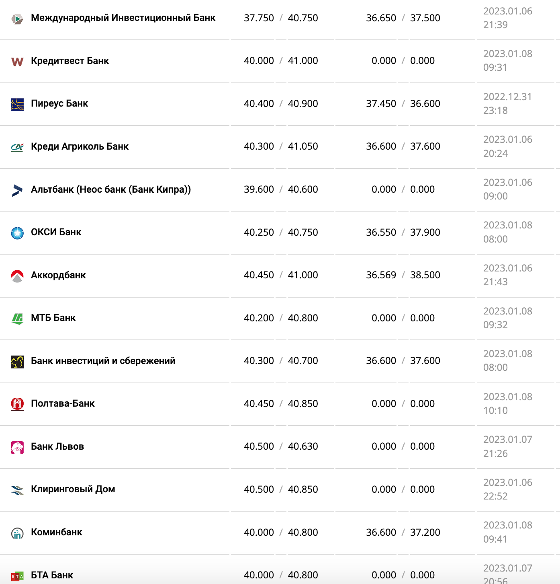The image size is (560, 584).
Task: Click the ОКСИ Банк blue circle logo
Action: [x=17, y=233]
